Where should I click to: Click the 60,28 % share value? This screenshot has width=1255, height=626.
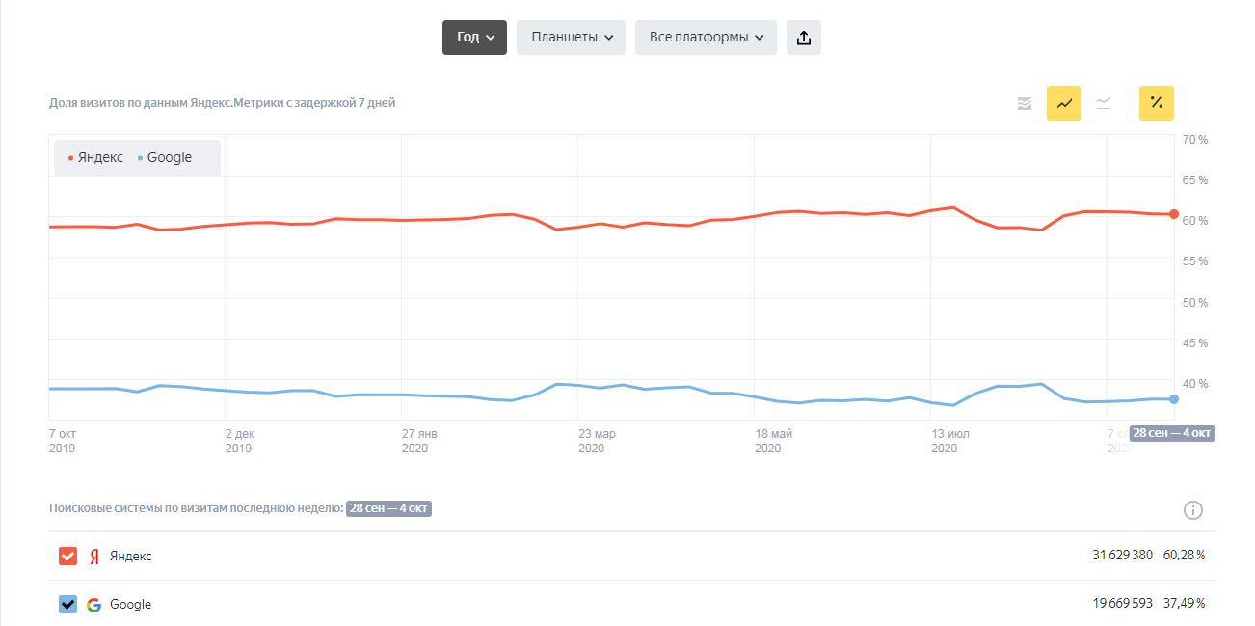[1184, 556]
